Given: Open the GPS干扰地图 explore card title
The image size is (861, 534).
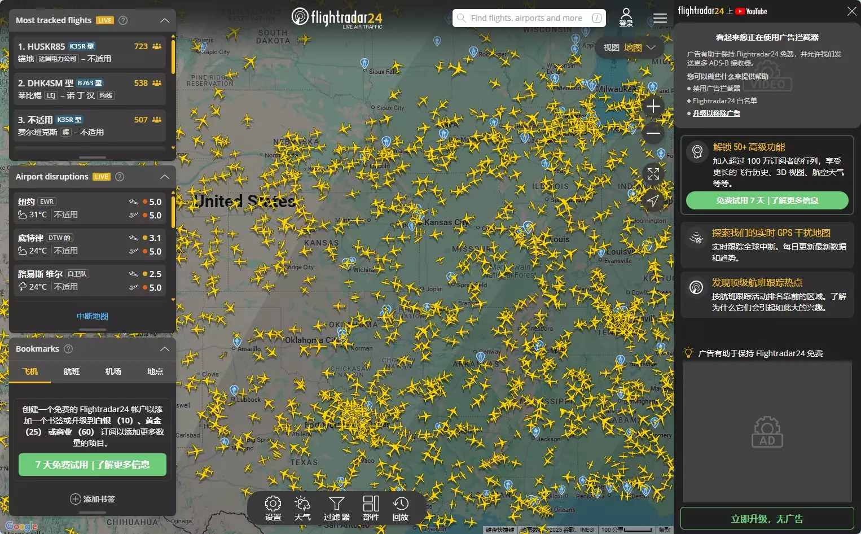Looking at the screenshot, I should pyautogui.click(x=771, y=233).
